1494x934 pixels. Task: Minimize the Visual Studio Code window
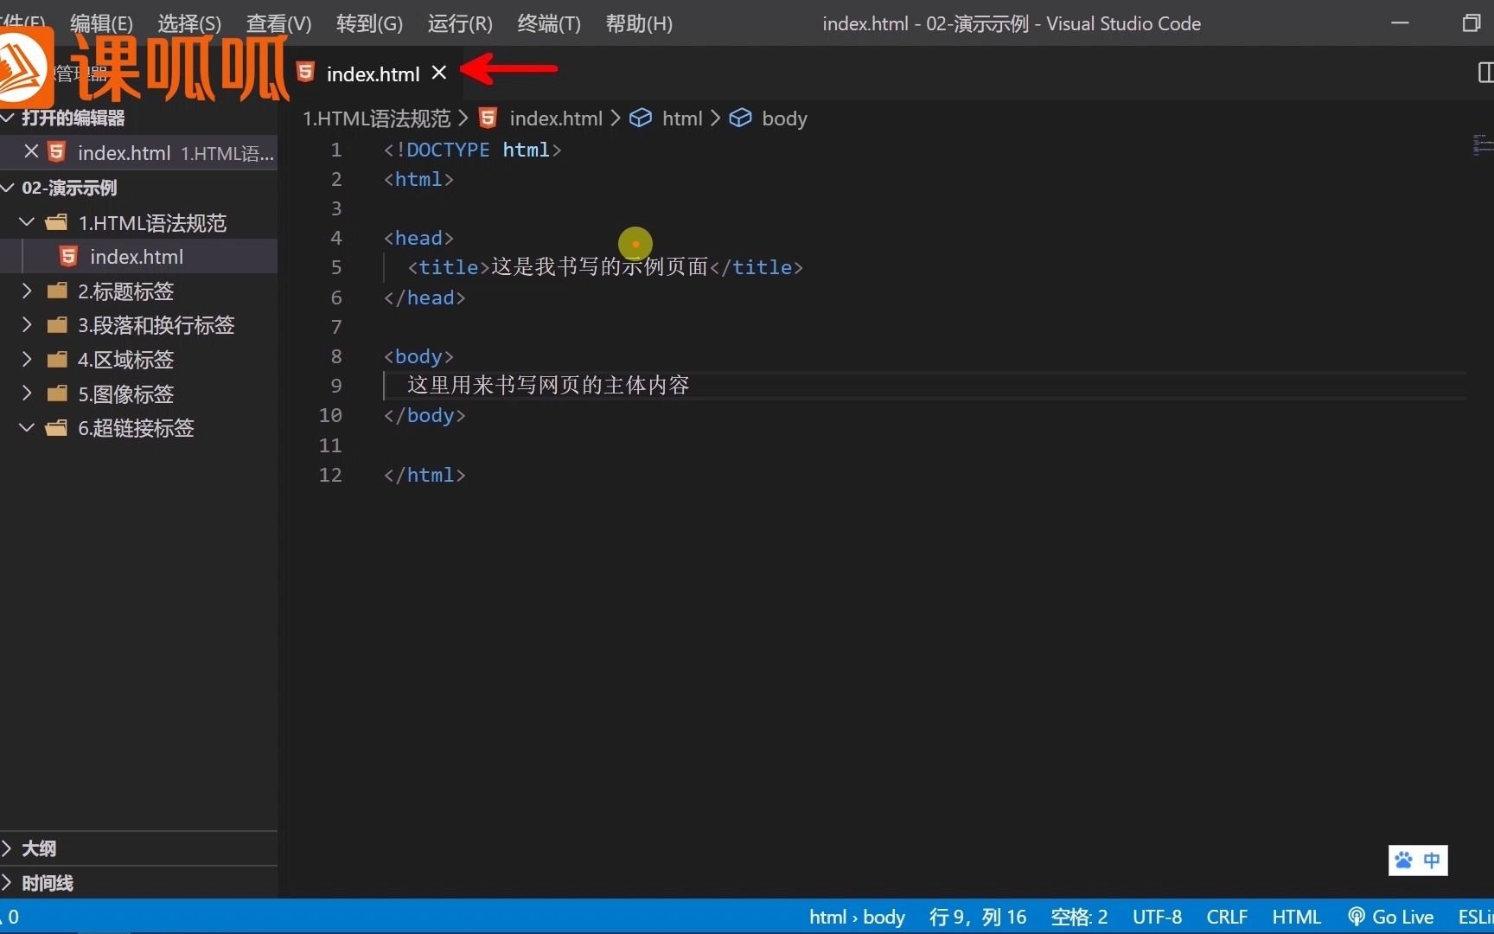pos(1400,23)
